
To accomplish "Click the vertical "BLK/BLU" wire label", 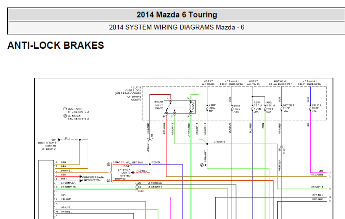I will pyautogui.click(x=230, y=128).
